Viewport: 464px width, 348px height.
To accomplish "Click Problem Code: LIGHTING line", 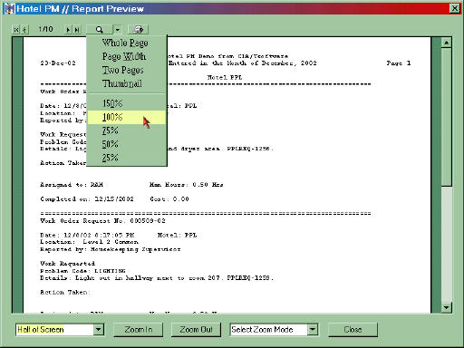I will click(82, 271).
